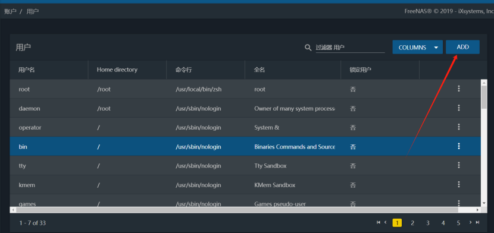The image size is (494, 233).
Task: Go to page 2
Action: pos(412,223)
